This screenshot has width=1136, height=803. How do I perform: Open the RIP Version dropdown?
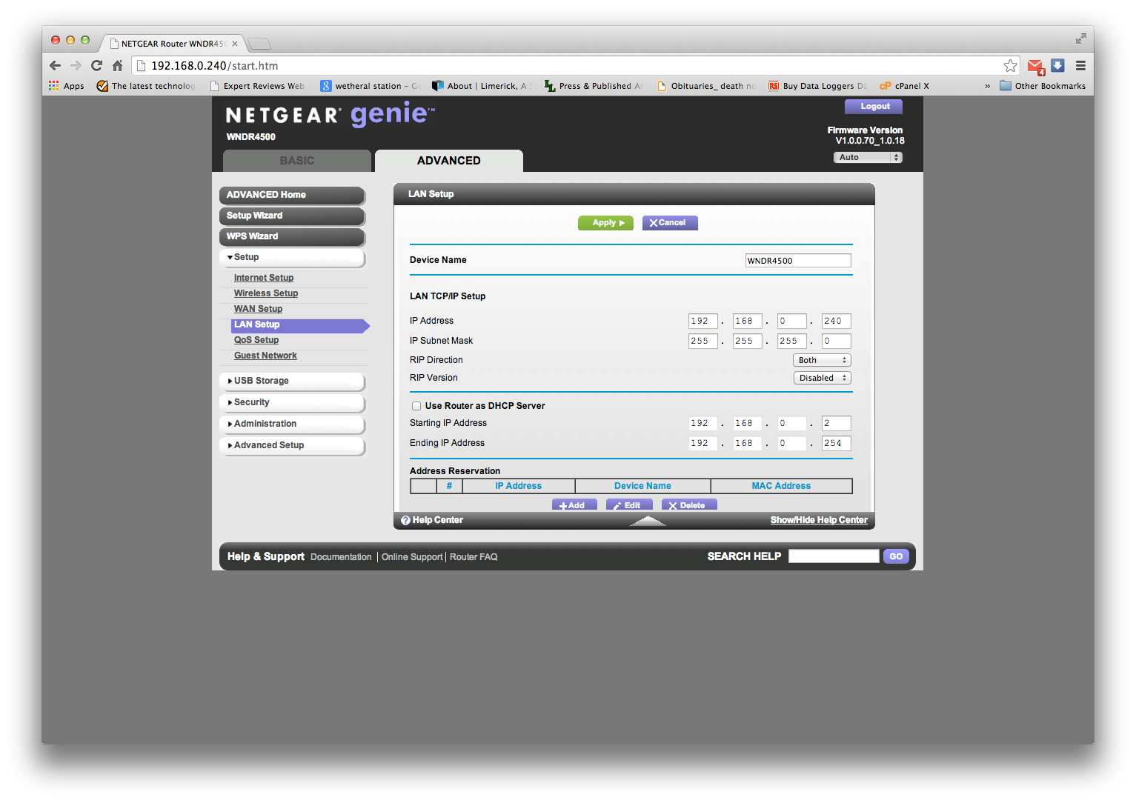click(x=822, y=378)
